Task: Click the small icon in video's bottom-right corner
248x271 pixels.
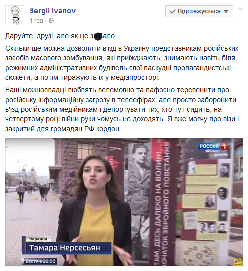Action: (x=238, y=262)
